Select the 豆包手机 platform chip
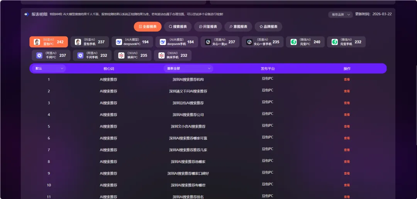 point(90,42)
